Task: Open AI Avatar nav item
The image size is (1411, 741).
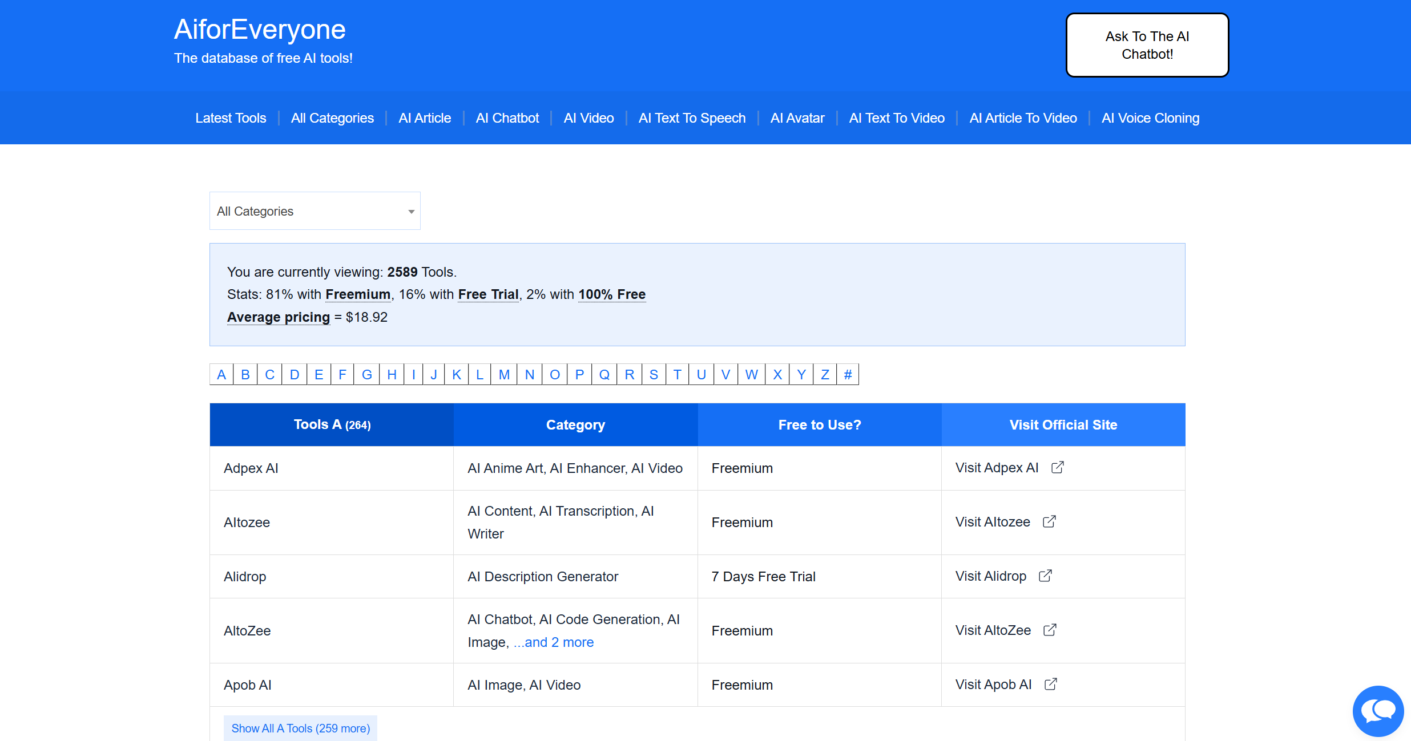Action: tap(797, 118)
